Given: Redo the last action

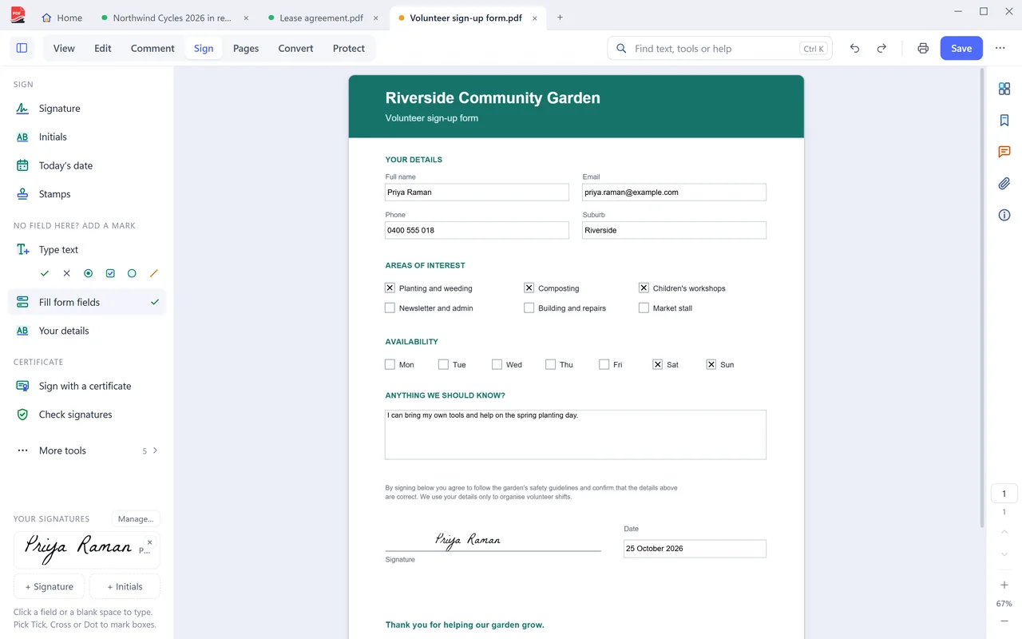Looking at the screenshot, I should 881,48.
